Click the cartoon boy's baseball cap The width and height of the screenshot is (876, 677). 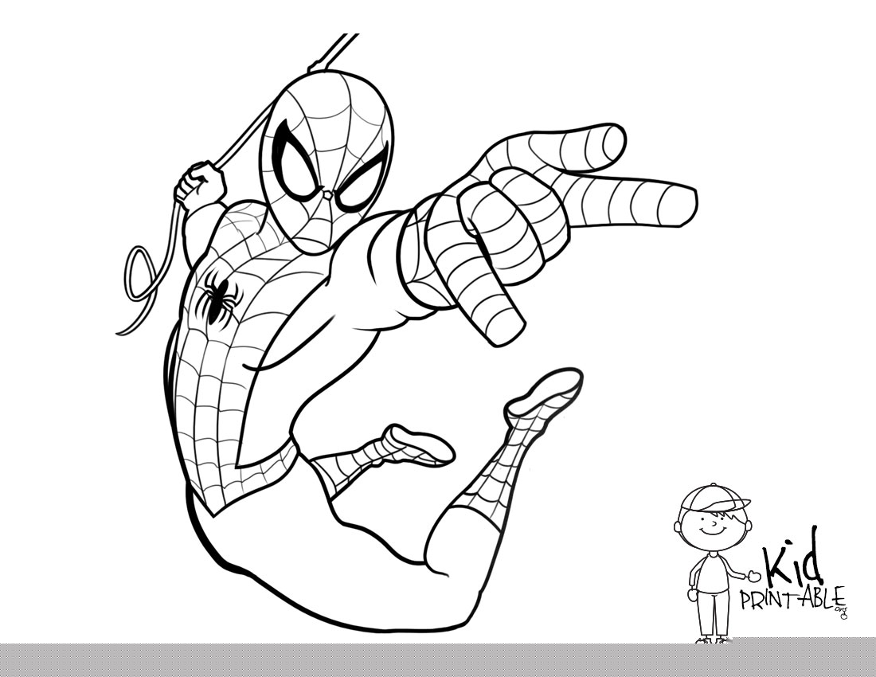coord(715,499)
